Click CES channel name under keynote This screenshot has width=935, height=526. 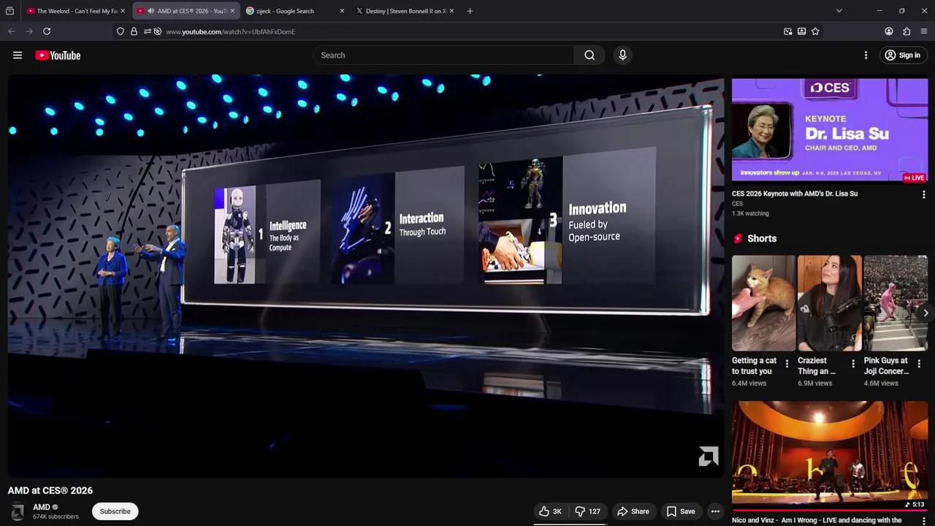pyautogui.click(x=737, y=204)
